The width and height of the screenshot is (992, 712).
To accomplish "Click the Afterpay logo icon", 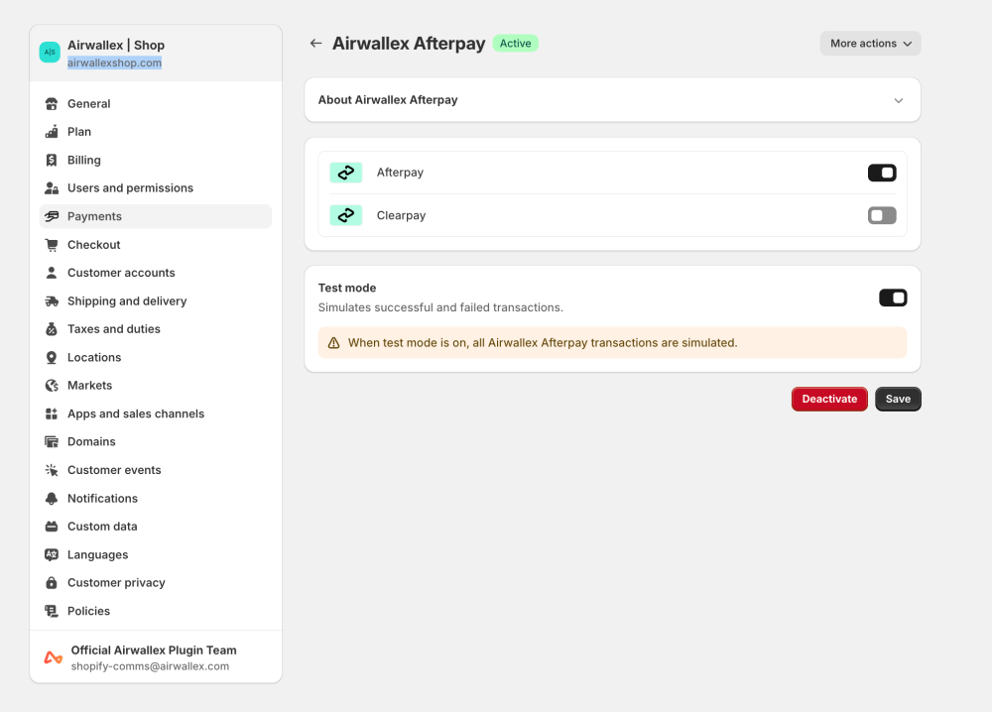I will tap(345, 172).
